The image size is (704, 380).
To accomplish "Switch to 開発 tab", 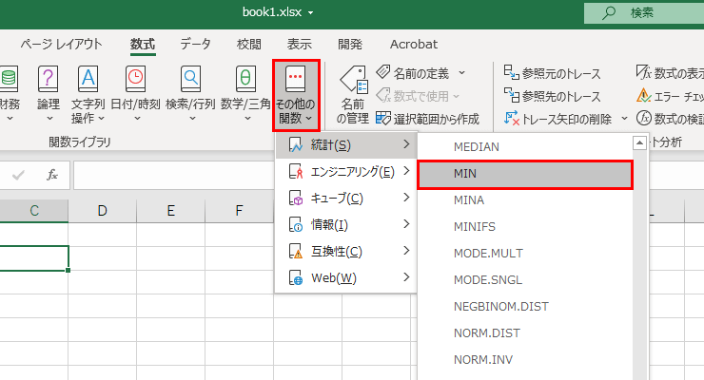I will pyautogui.click(x=350, y=44).
